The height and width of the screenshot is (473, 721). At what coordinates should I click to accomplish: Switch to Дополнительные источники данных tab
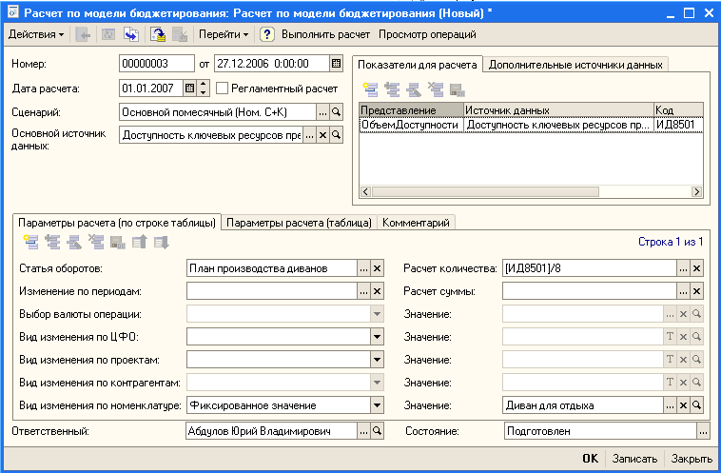[x=575, y=65]
